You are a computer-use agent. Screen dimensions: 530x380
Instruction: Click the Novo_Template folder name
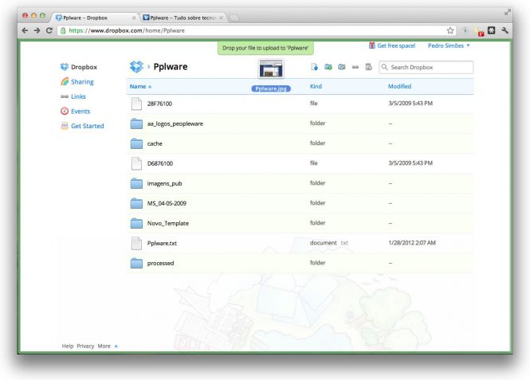(x=168, y=223)
